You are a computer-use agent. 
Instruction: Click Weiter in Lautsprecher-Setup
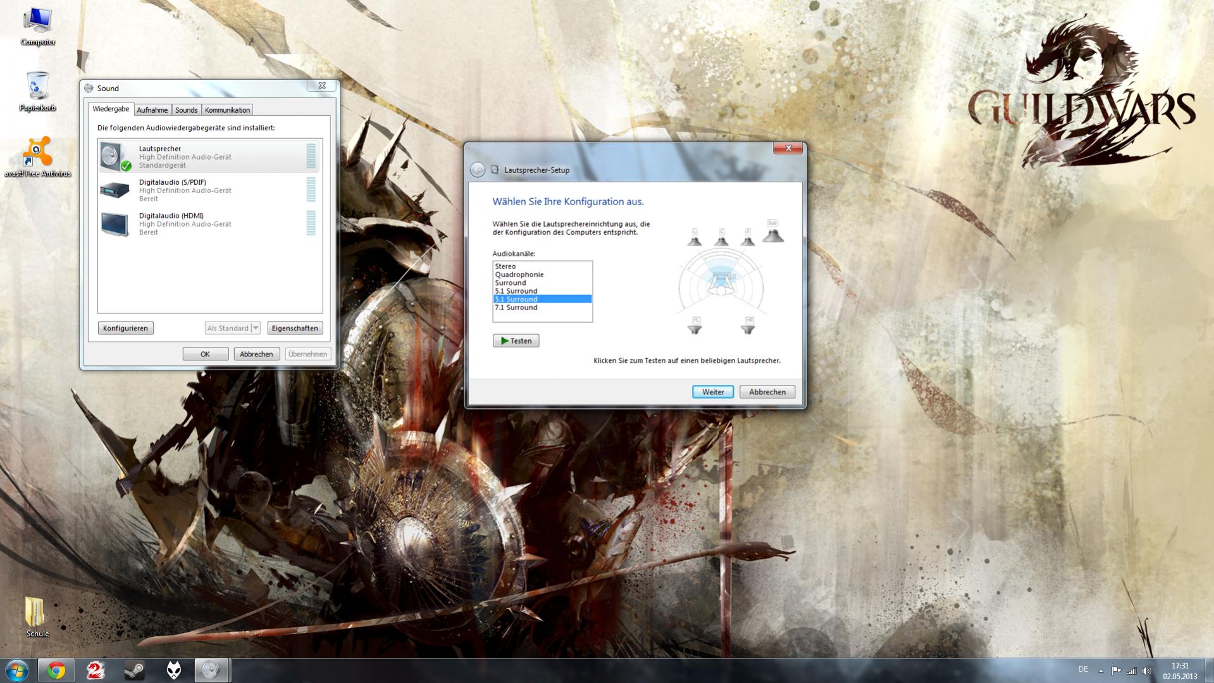[713, 392]
